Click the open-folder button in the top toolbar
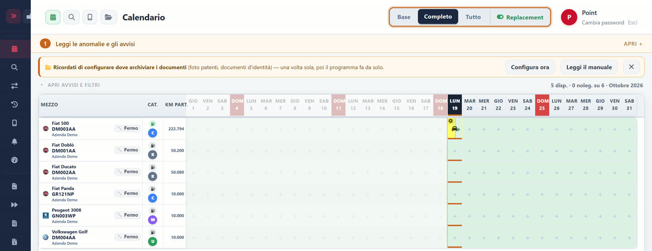Image resolution: width=652 pixels, height=251 pixels. [x=109, y=17]
